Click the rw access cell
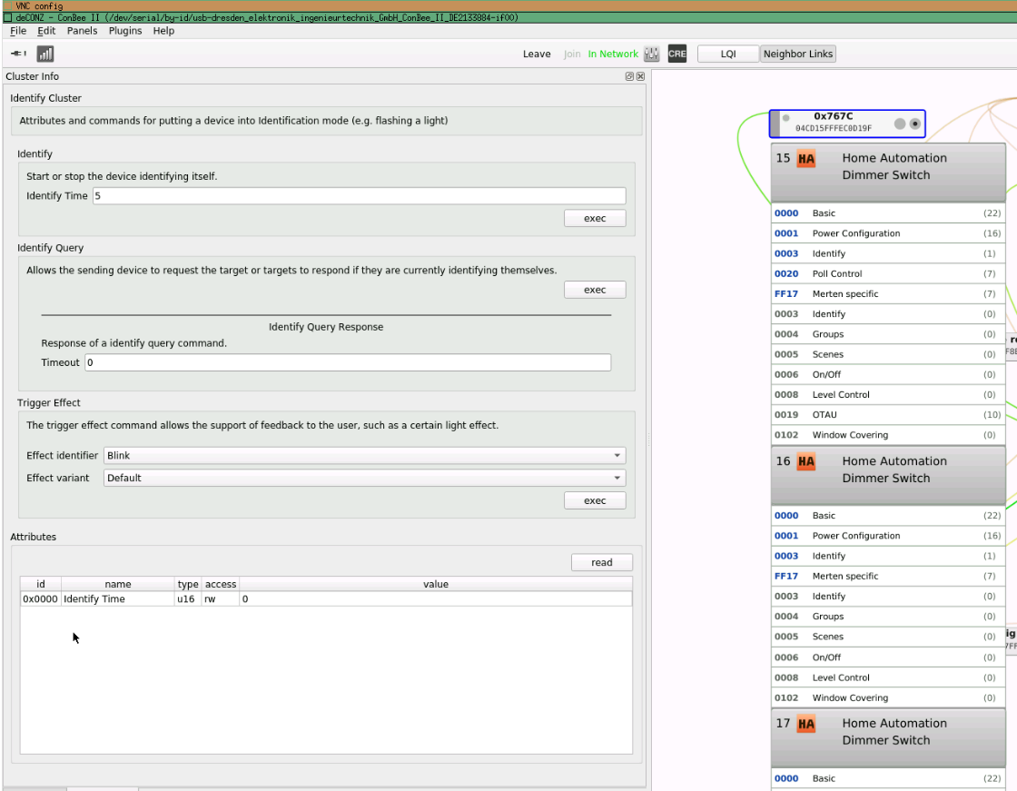This screenshot has width=1017, height=791. pyautogui.click(x=221, y=599)
